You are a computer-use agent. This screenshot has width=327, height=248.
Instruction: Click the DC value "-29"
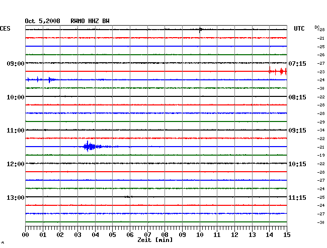[x=321, y=122]
